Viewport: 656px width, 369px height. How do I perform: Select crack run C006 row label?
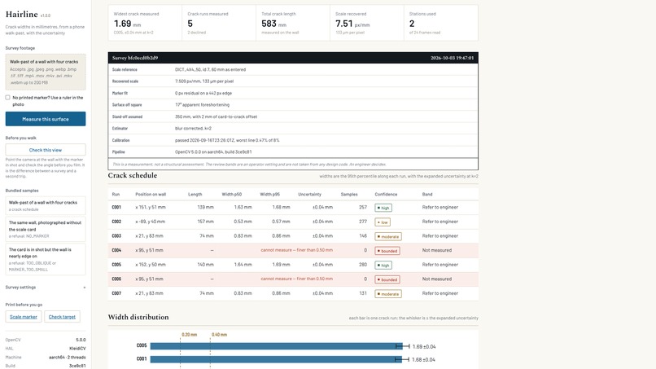point(116,279)
